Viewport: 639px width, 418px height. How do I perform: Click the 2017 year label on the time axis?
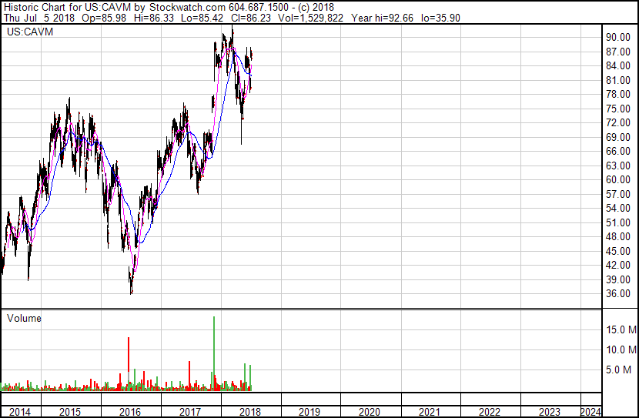pyautogui.click(x=190, y=412)
